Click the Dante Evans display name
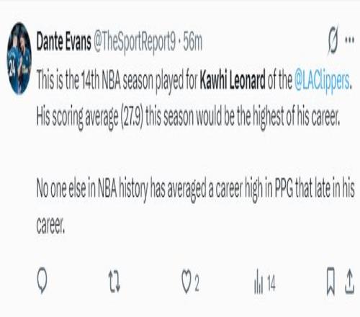The image size is (360, 317). tap(64, 42)
